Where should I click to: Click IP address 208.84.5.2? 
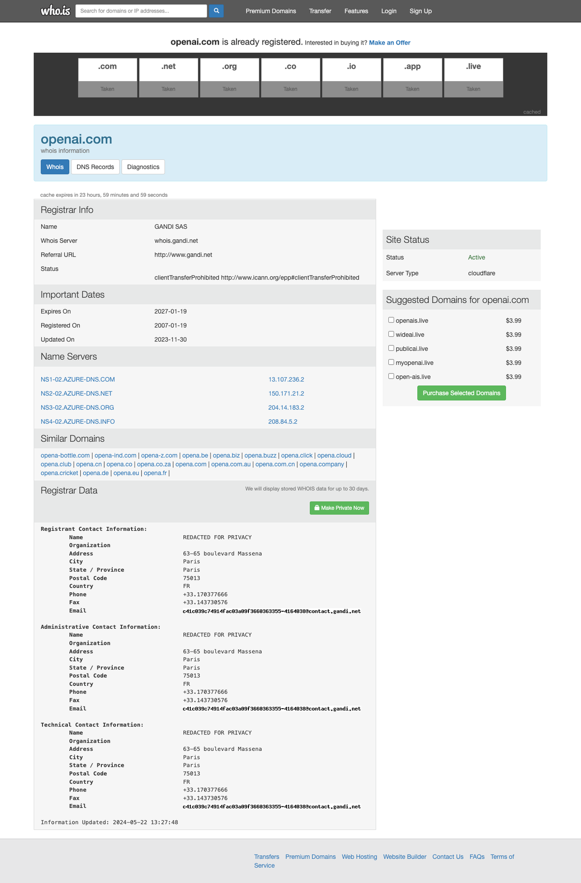click(x=283, y=421)
